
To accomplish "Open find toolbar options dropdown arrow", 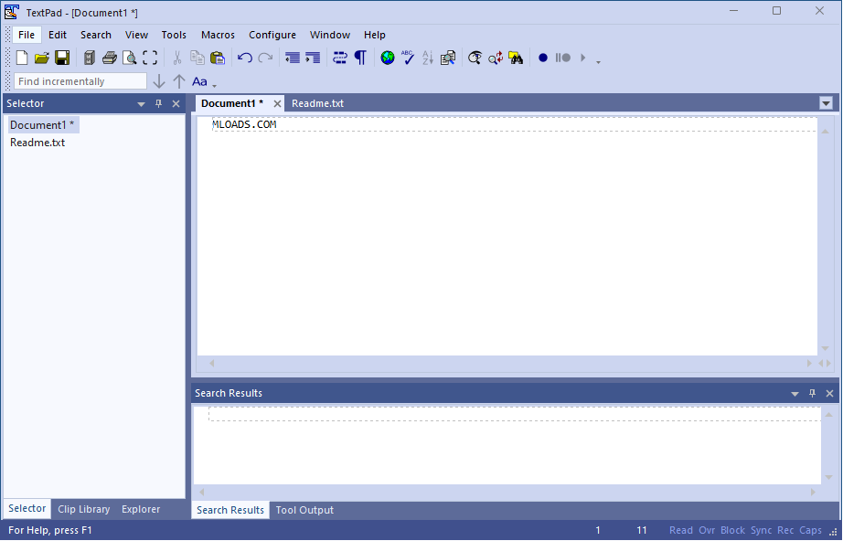I will 215,86.
